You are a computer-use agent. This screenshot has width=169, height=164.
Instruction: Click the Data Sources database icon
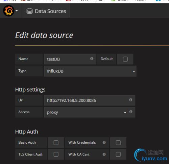click(x=29, y=11)
